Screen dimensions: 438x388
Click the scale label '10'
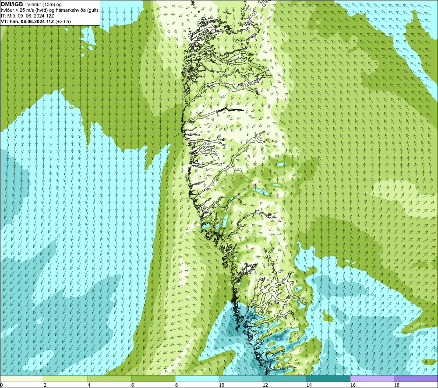[221, 385]
